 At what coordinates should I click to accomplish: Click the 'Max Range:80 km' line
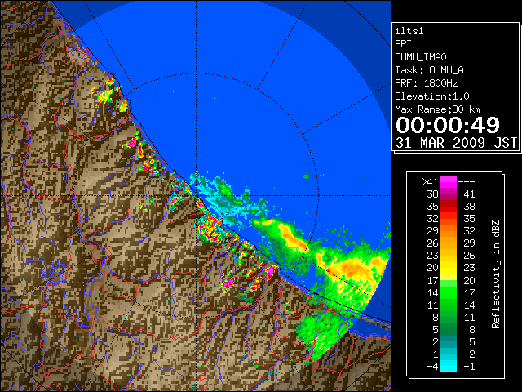coord(437,109)
